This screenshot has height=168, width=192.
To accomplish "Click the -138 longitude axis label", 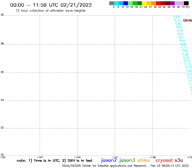I will (153, 157).
